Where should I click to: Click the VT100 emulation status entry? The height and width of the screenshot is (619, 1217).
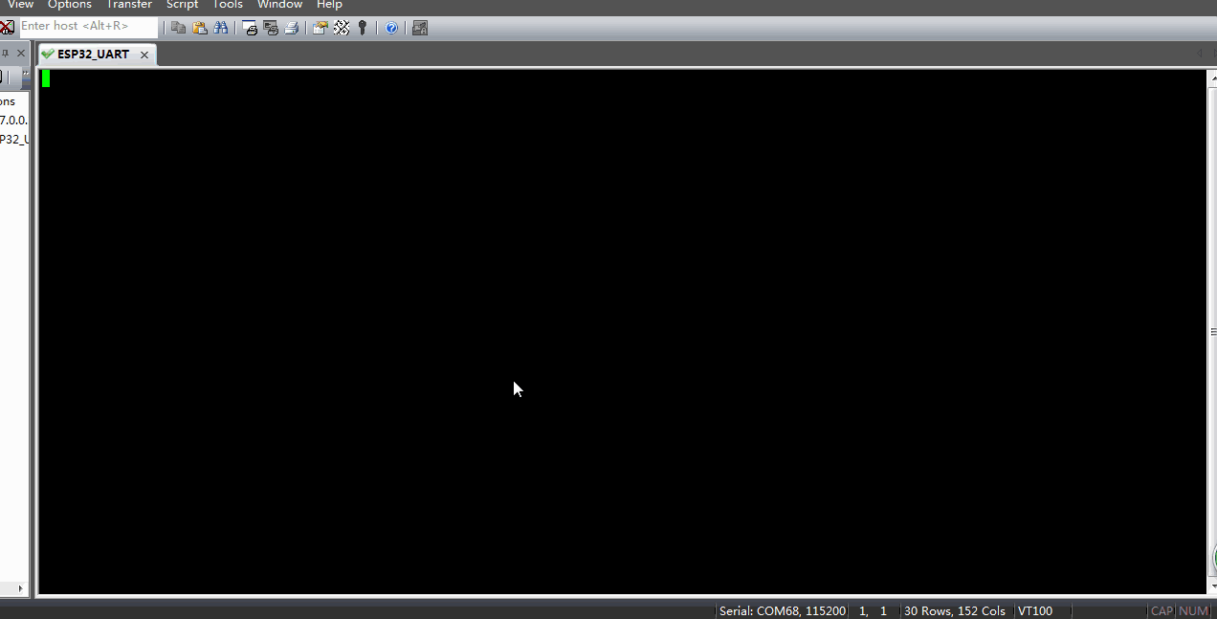coord(1035,610)
